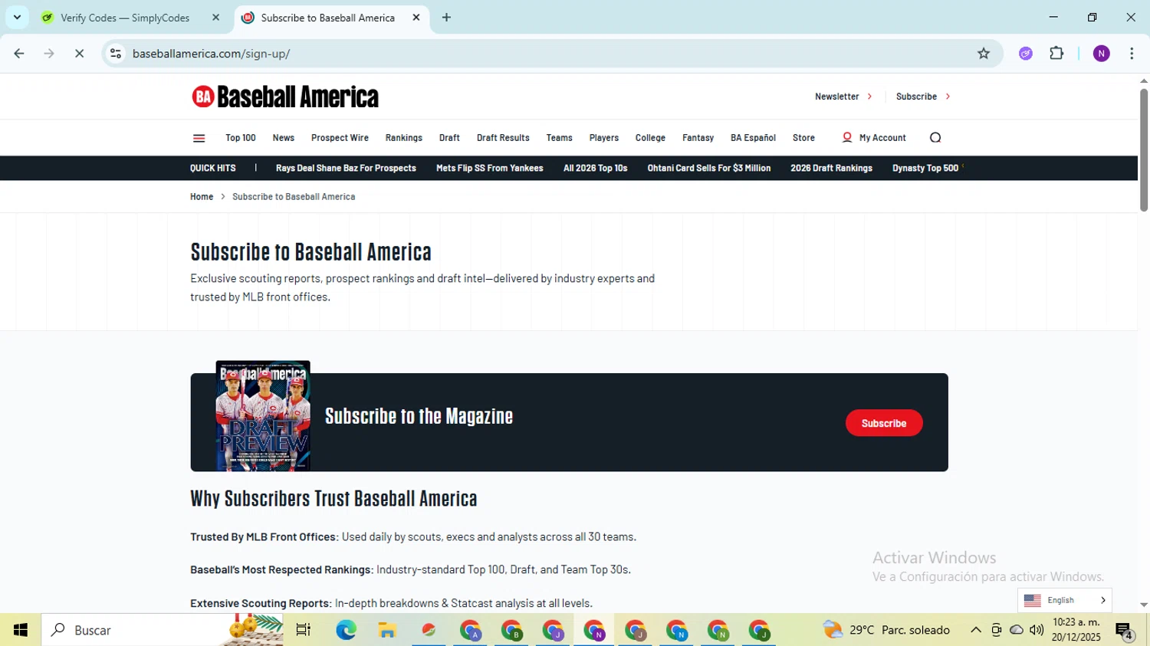Click the red Subscribe button in magazine banner
The image size is (1150, 646).
[x=884, y=423]
